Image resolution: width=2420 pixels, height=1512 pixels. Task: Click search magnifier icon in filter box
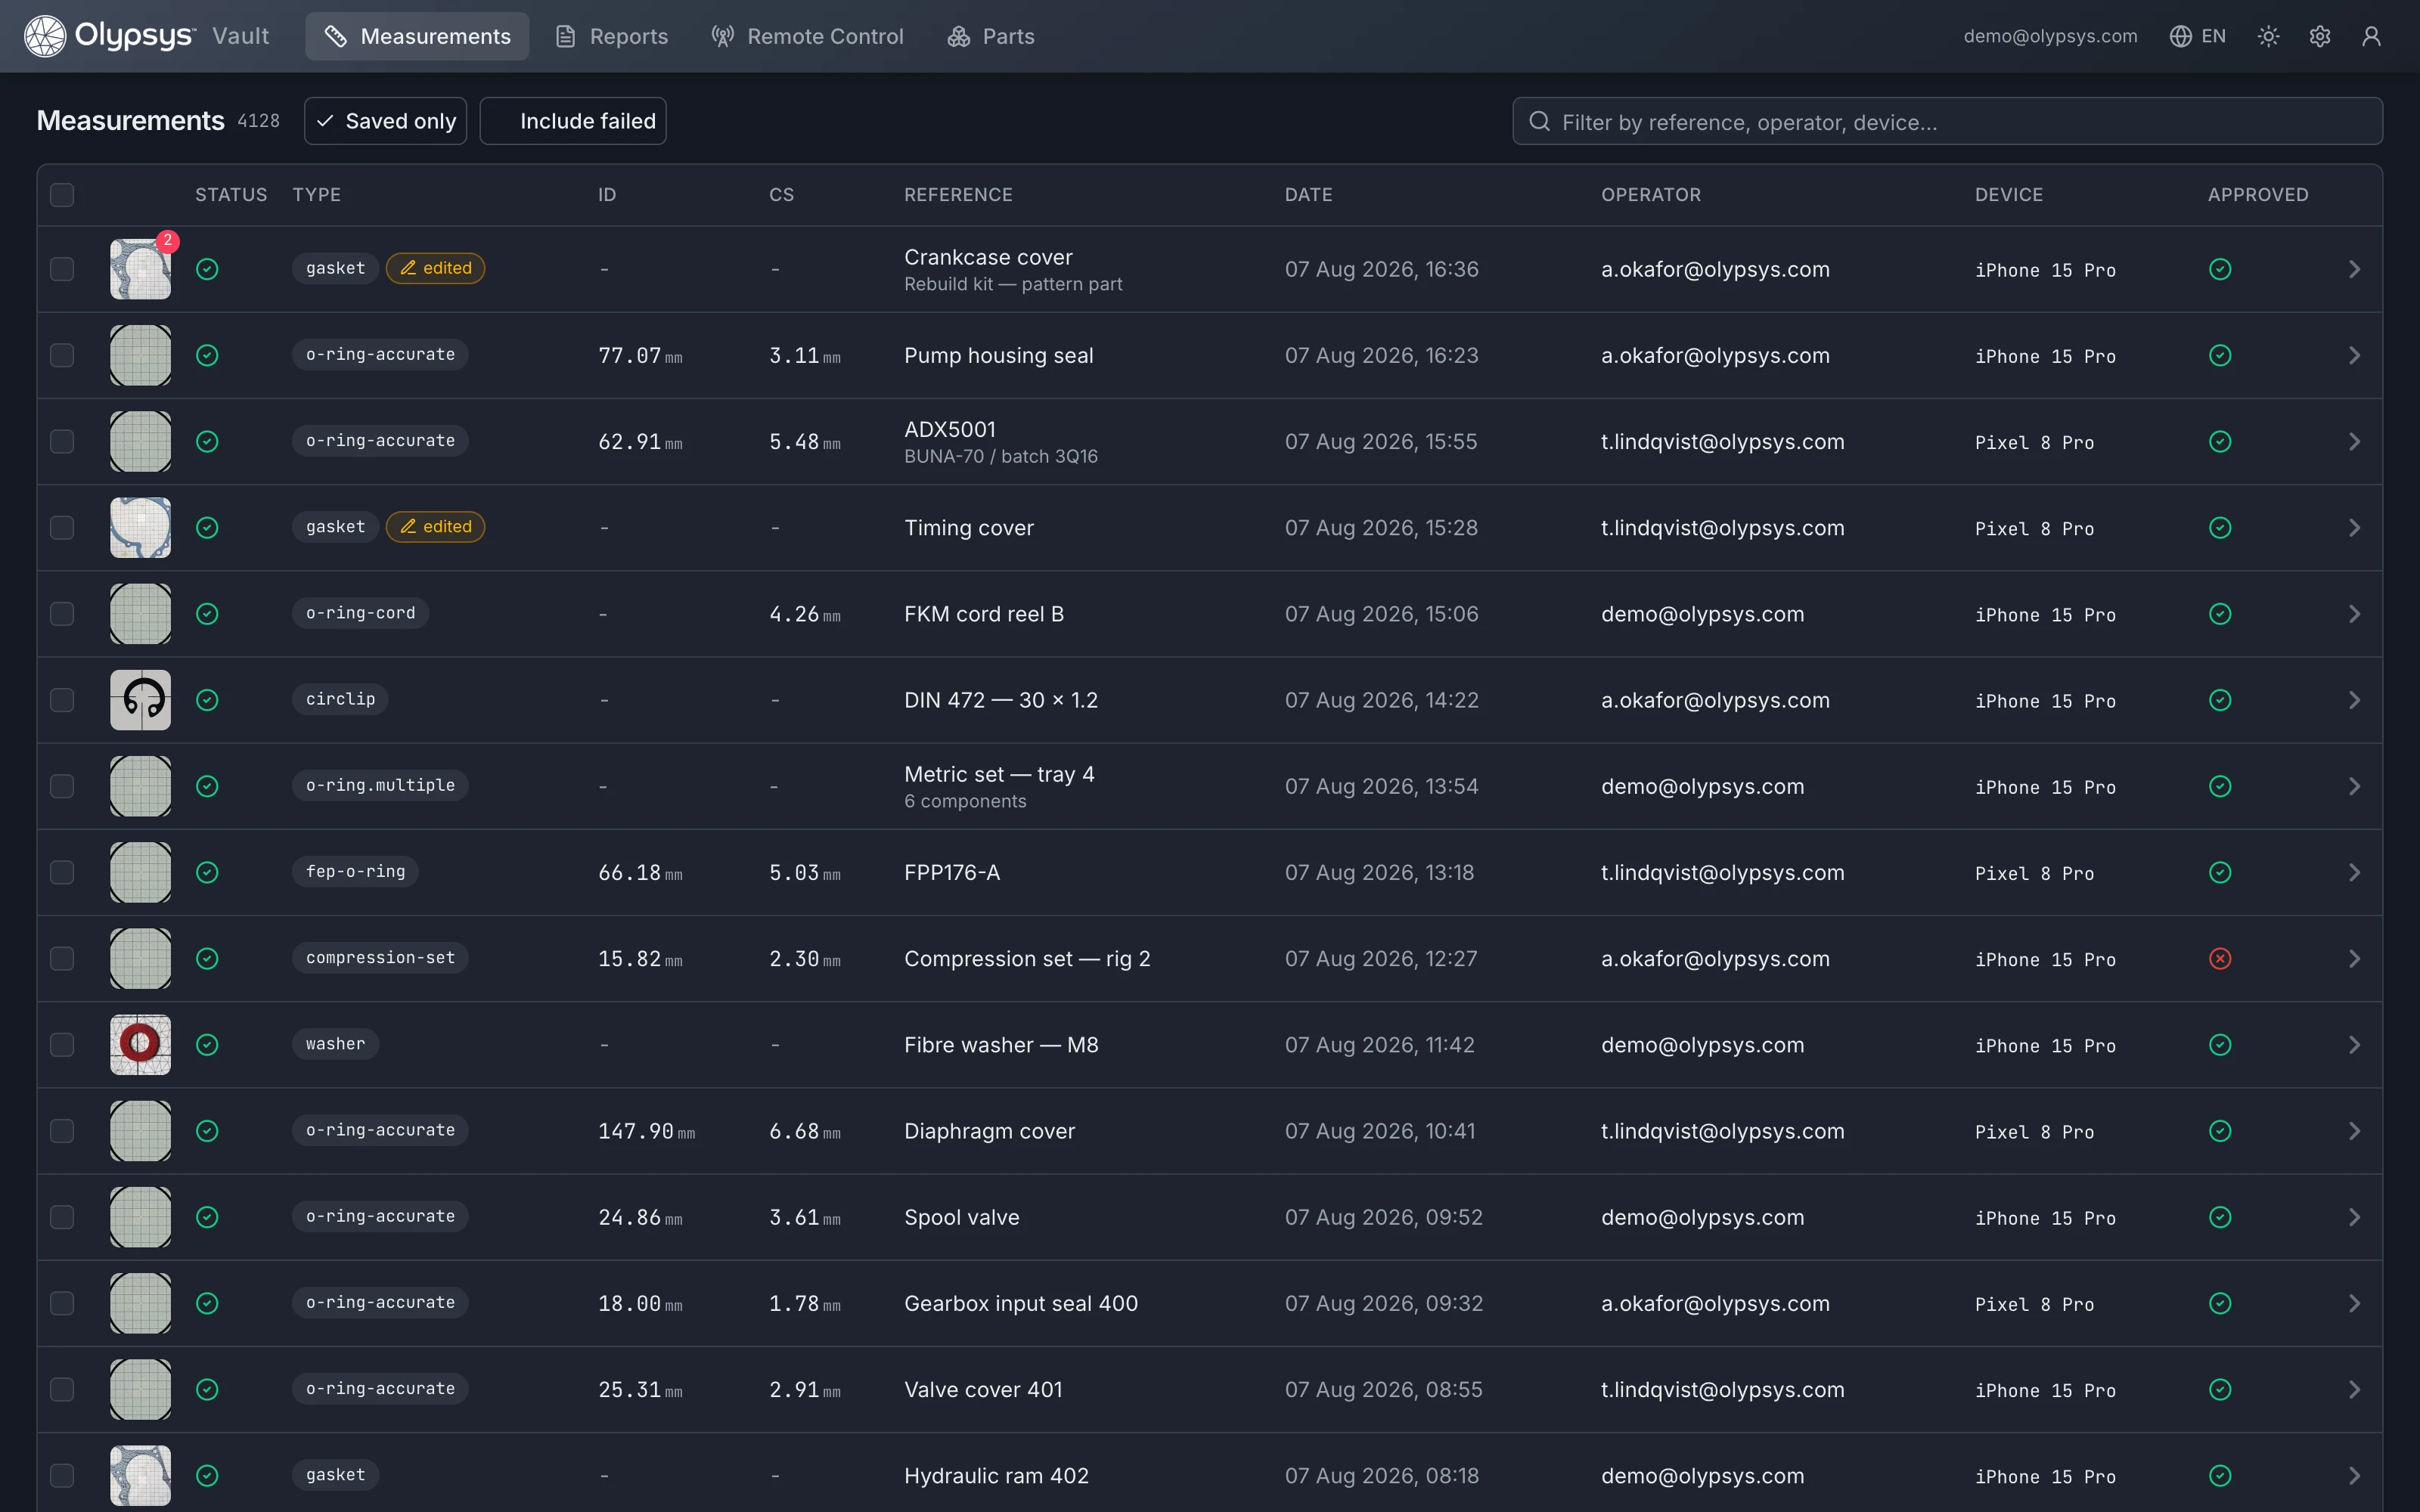pyautogui.click(x=1540, y=121)
